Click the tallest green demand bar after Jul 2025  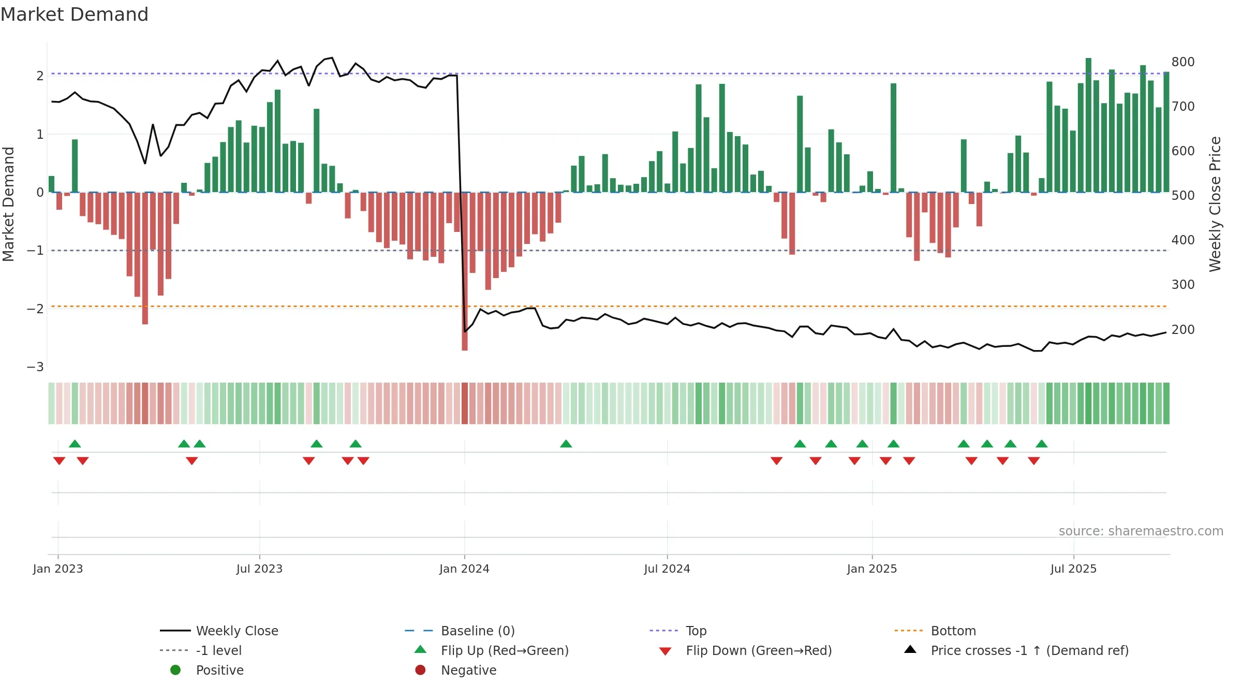pos(1088,125)
